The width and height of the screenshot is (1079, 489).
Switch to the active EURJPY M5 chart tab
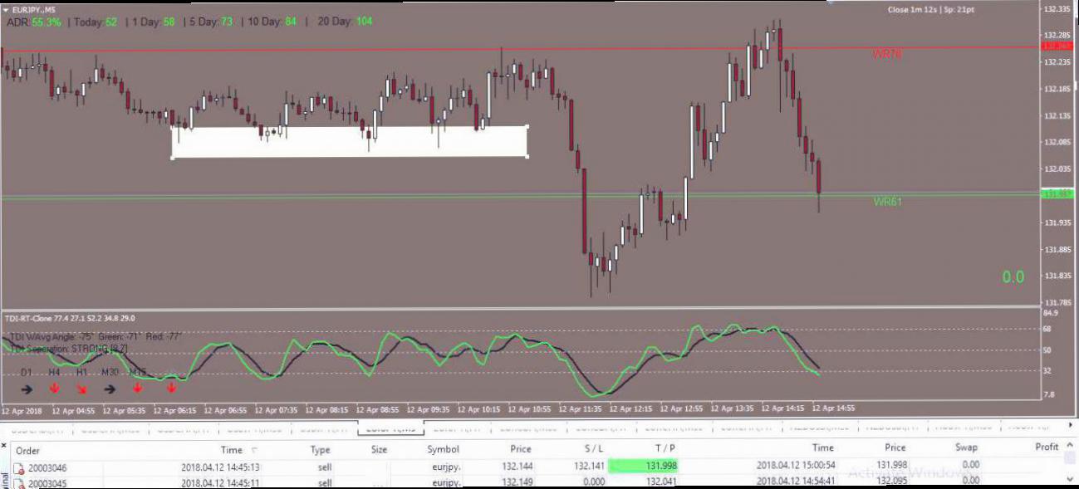[x=391, y=428]
